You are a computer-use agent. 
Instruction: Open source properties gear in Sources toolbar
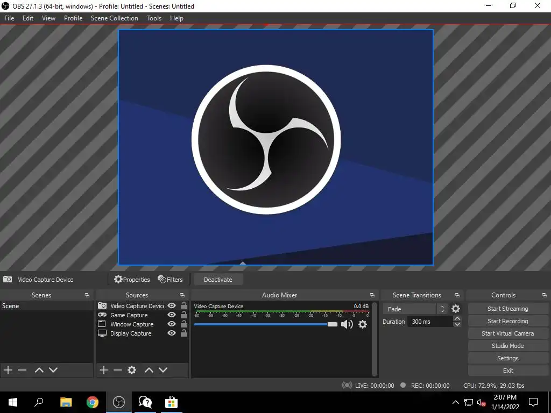coord(132,370)
